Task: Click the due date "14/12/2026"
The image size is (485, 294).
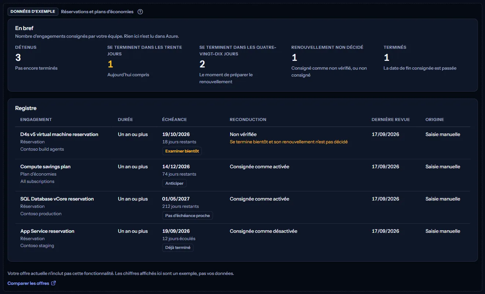Action: click(176, 167)
